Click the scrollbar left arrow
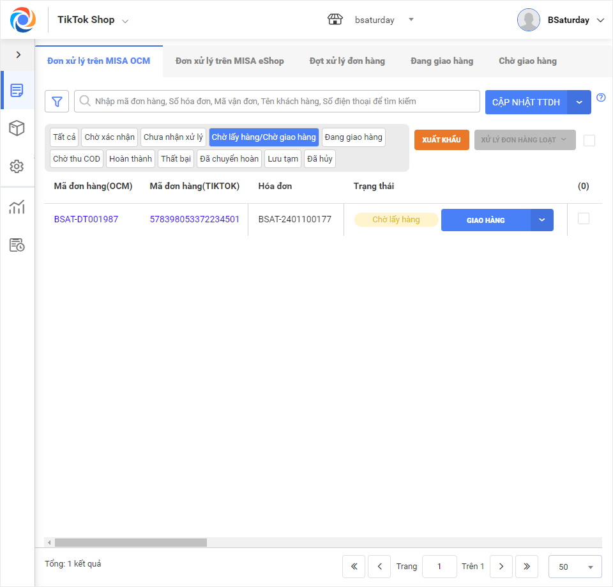Viewport: 613px width, 587px height. coord(49,543)
